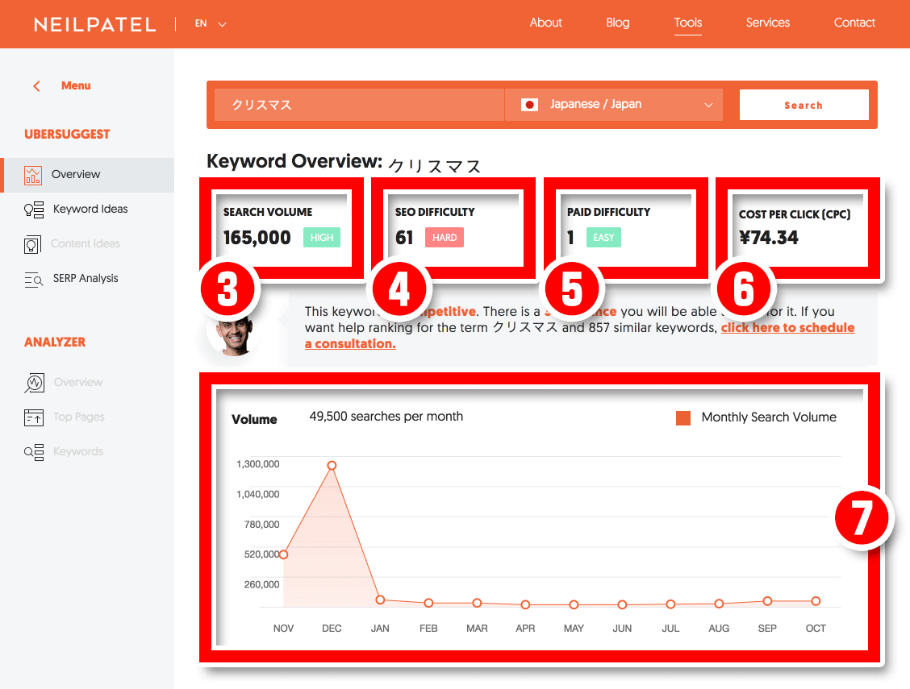The width and height of the screenshot is (910, 689).
Task: Click the Monthly Search Volume legend label
Action: coord(769,417)
